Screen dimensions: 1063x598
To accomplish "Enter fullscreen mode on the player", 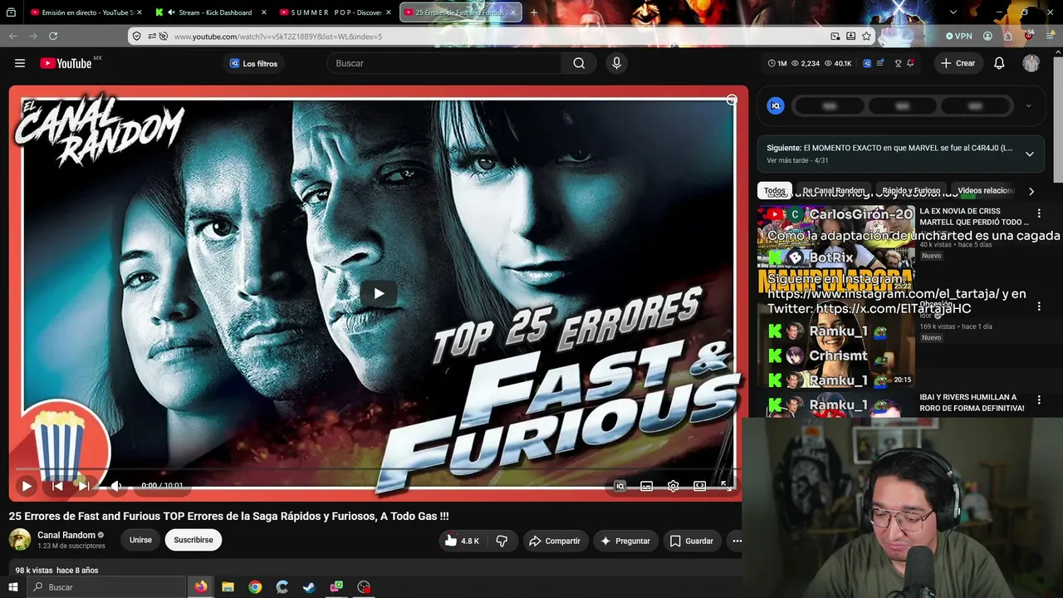I will [x=726, y=486].
